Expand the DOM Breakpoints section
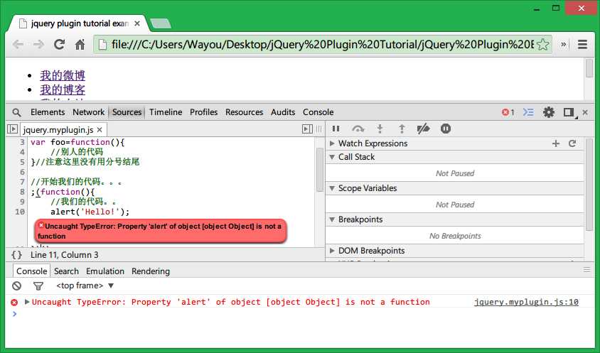Image resolution: width=600 pixels, height=353 pixels. pyautogui.click(x=332, y=251)
